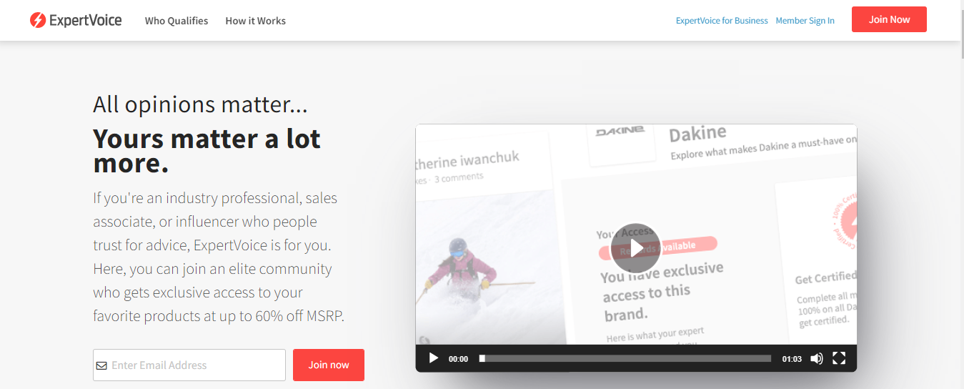Mute the video with the speaker icon
The image size is (964, 389).
pyautogui.click(x=816, y=358)
